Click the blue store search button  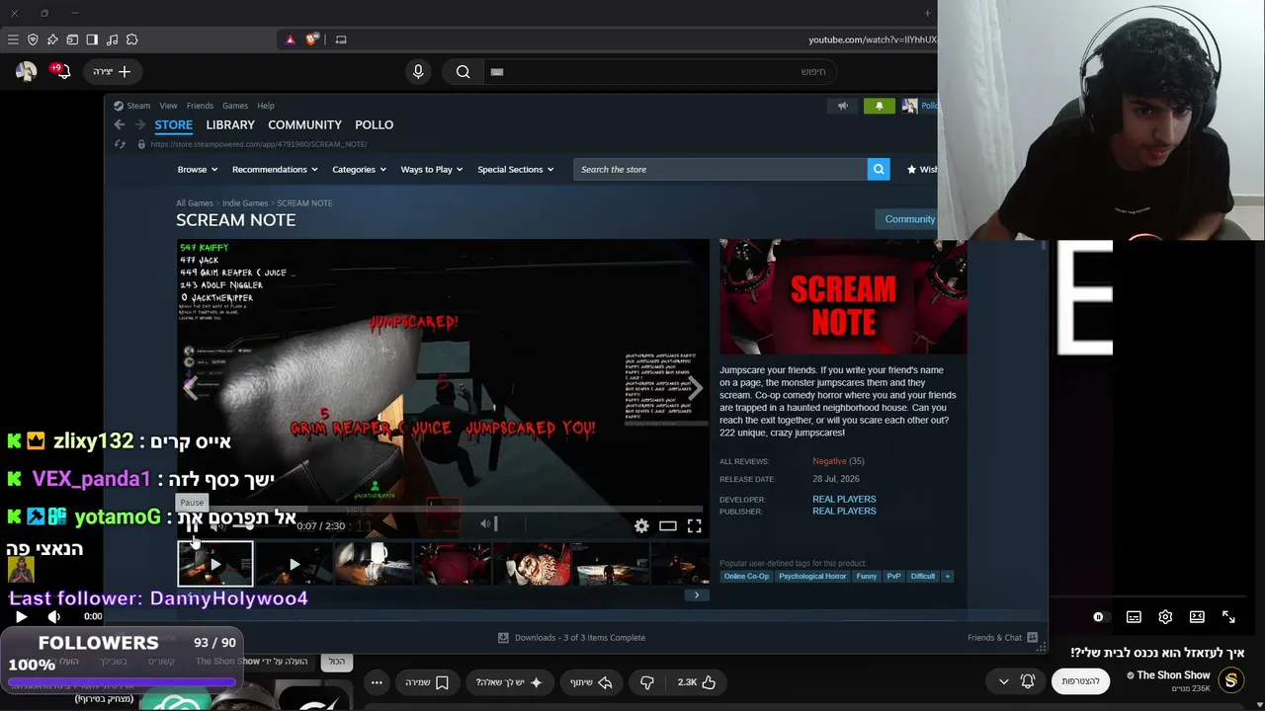pos(879,169)
